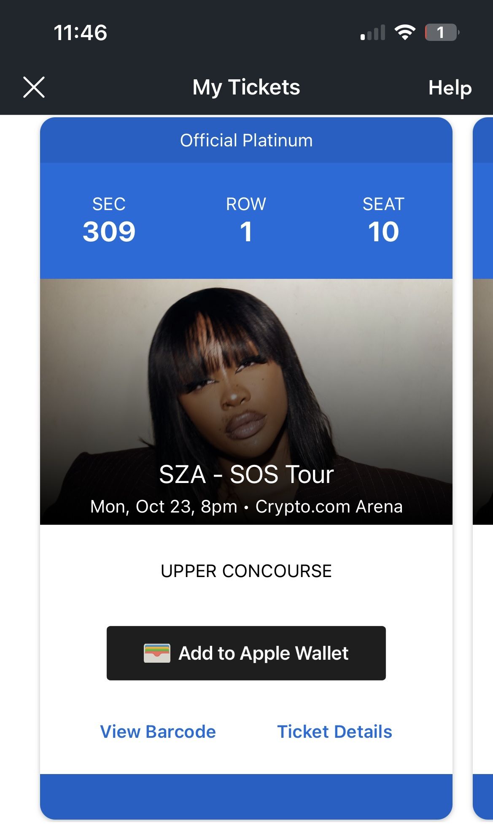
Task: Tap the seat 10 number
Action: point(383,232)
